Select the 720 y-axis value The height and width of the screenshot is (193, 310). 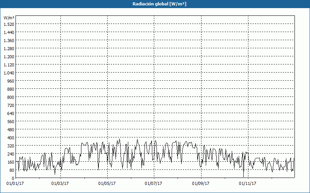click(11, 105)
